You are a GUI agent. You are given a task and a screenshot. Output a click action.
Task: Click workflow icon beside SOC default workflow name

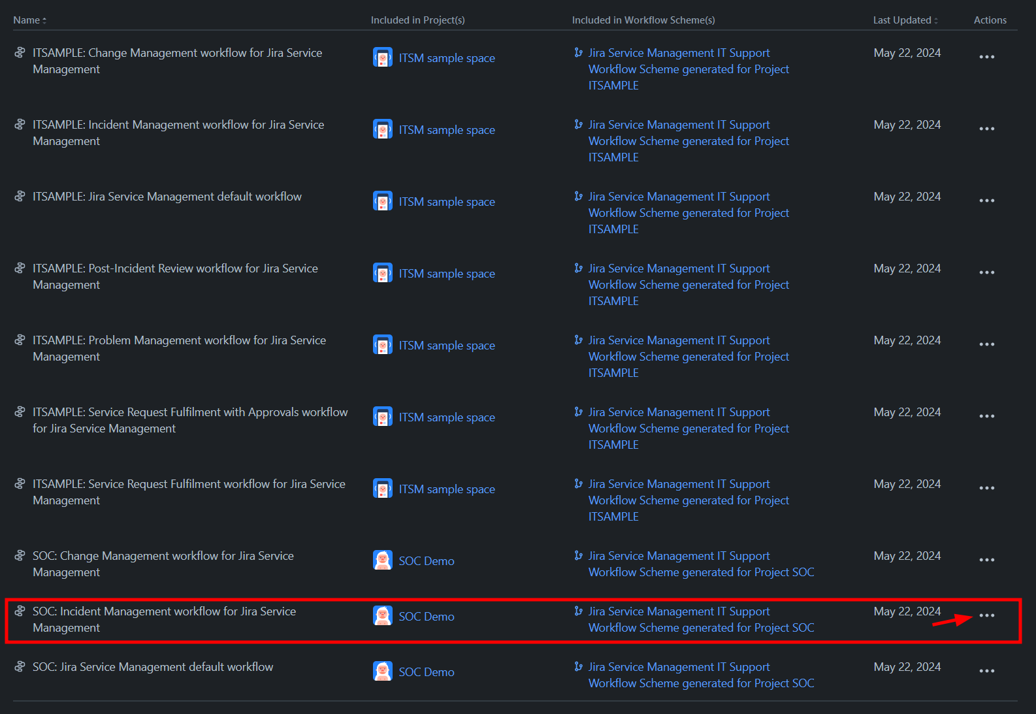[20, 666]
